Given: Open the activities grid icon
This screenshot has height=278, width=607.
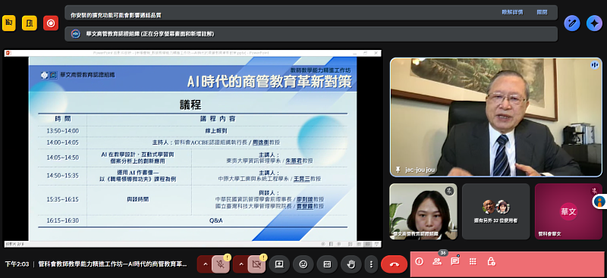Looking at the screenshot, I should coord(473,262).
